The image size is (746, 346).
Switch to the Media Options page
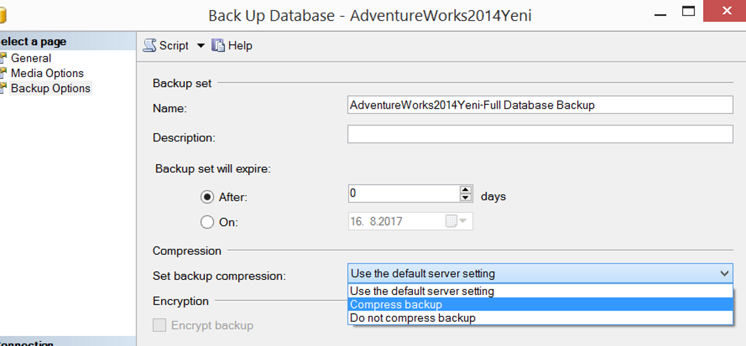(47, 73)
